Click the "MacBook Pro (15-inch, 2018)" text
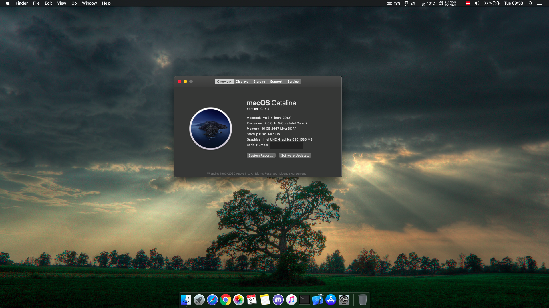The image size is (549, 308). pos(269,118)
